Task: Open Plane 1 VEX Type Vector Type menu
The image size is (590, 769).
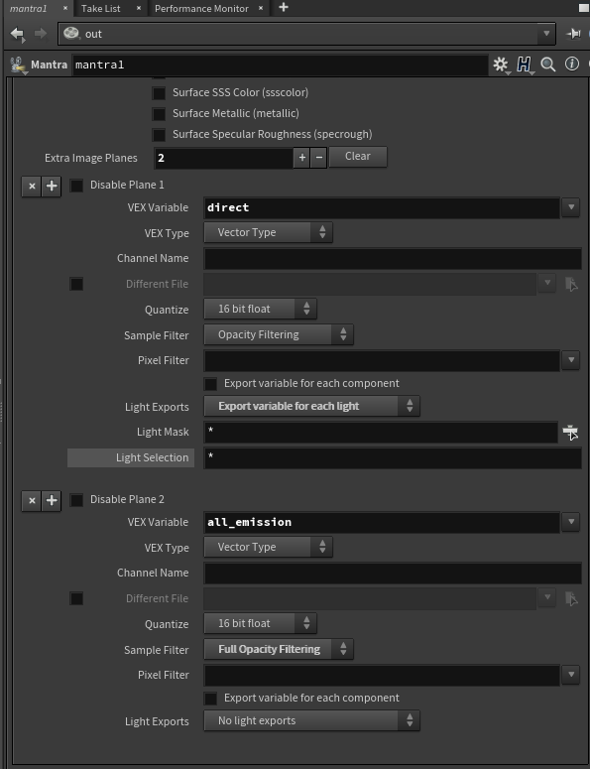Action: (268, 232)
